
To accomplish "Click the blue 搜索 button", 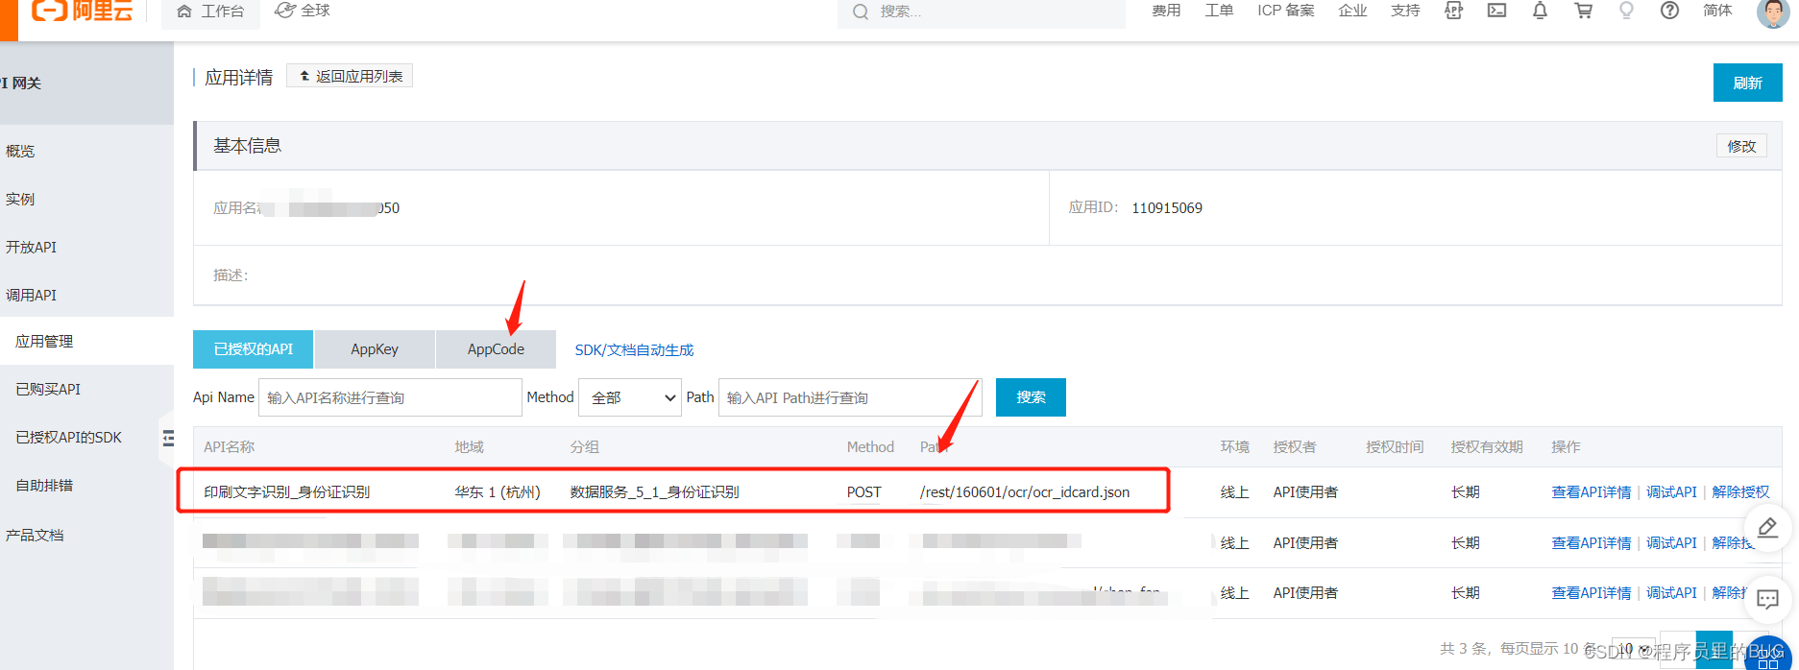I will point(1031,397).
